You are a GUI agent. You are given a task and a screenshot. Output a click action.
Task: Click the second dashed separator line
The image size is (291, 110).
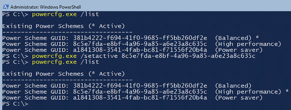point(68,80)
